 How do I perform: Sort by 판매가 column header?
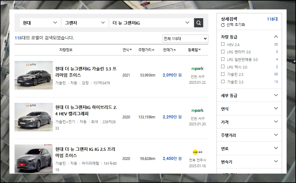169,50
